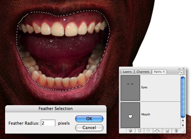Stroke path with brush icon

139,131
